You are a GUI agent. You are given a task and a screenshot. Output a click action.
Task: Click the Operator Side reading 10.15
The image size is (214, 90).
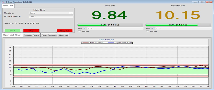178,15
